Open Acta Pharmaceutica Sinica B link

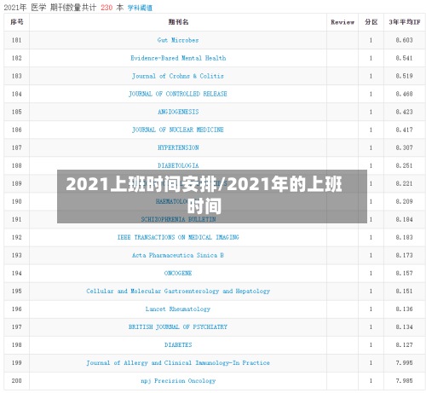click(x=178, y=255)
